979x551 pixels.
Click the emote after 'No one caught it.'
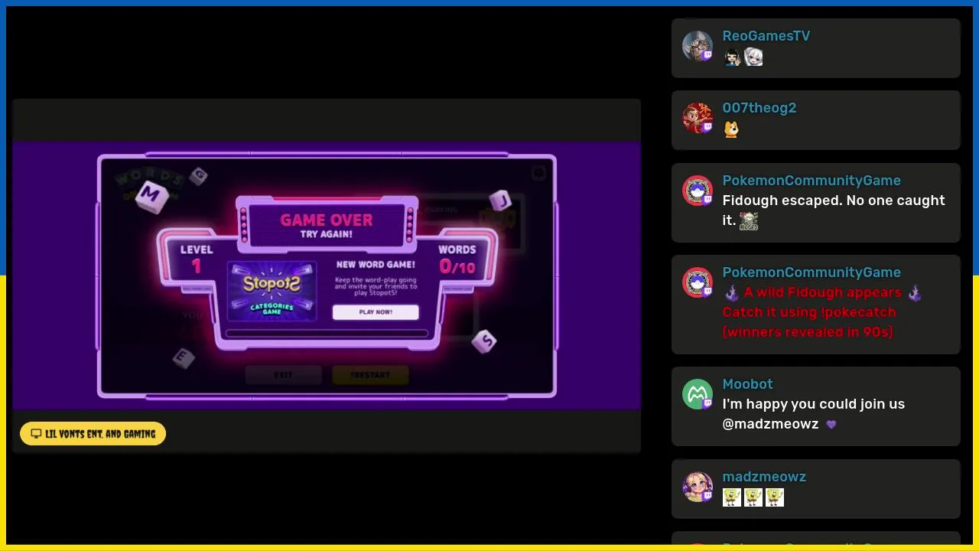tap(749, 221)
